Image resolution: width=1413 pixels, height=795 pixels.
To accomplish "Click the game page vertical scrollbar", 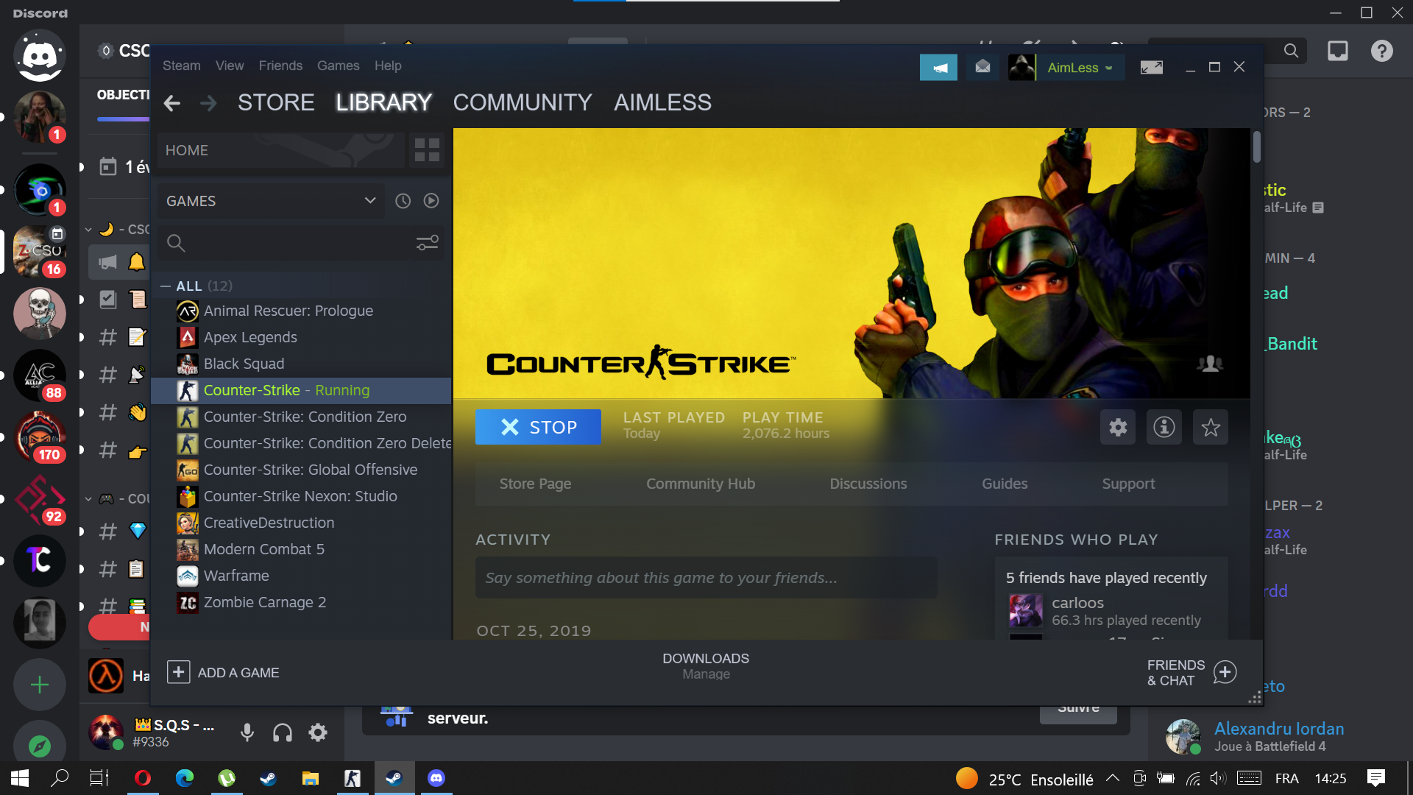I will (x=1256, y=147).
